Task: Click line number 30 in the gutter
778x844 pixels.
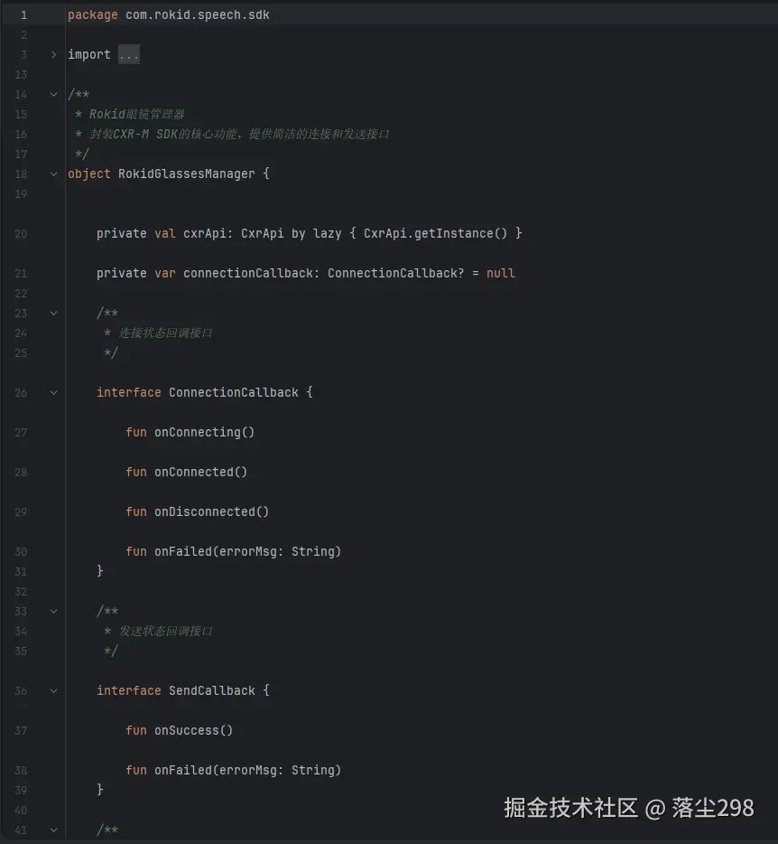Action: (21, 552)
